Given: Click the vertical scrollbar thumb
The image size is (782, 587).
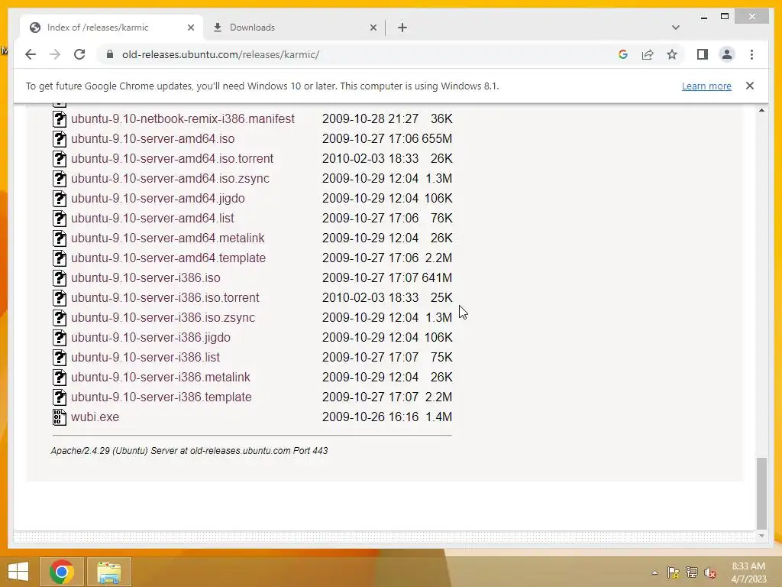Looking at the screenshot, I should 761,492.
